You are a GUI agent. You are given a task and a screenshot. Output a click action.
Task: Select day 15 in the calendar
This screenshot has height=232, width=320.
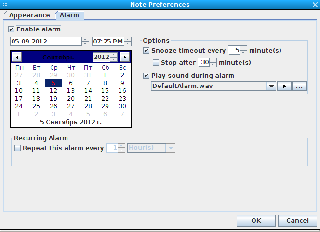(x=105, y=90)
